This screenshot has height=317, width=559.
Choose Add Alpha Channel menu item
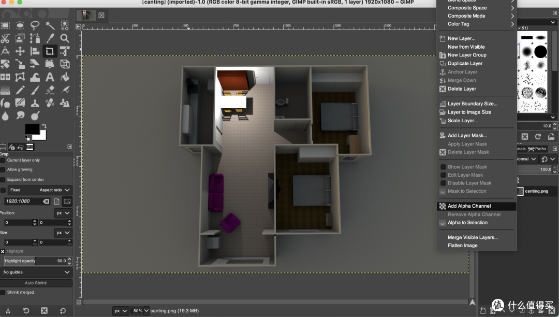tap(477, 206)
